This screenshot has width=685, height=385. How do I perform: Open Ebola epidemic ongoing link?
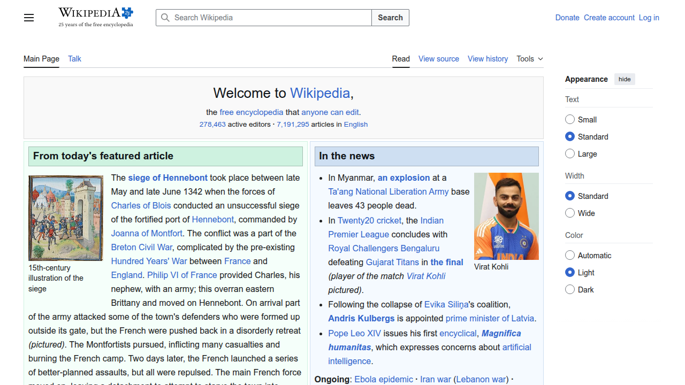[x=384, y=379]
